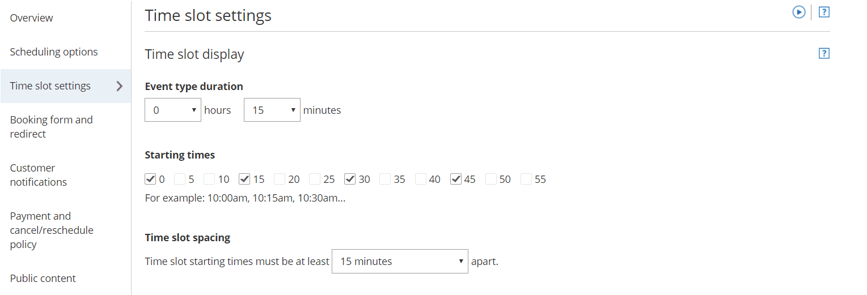Check the 55 starting time checkbox
The height and width of the screenshot is (295, 867).
pyautogui.click(x=526, y=179)
